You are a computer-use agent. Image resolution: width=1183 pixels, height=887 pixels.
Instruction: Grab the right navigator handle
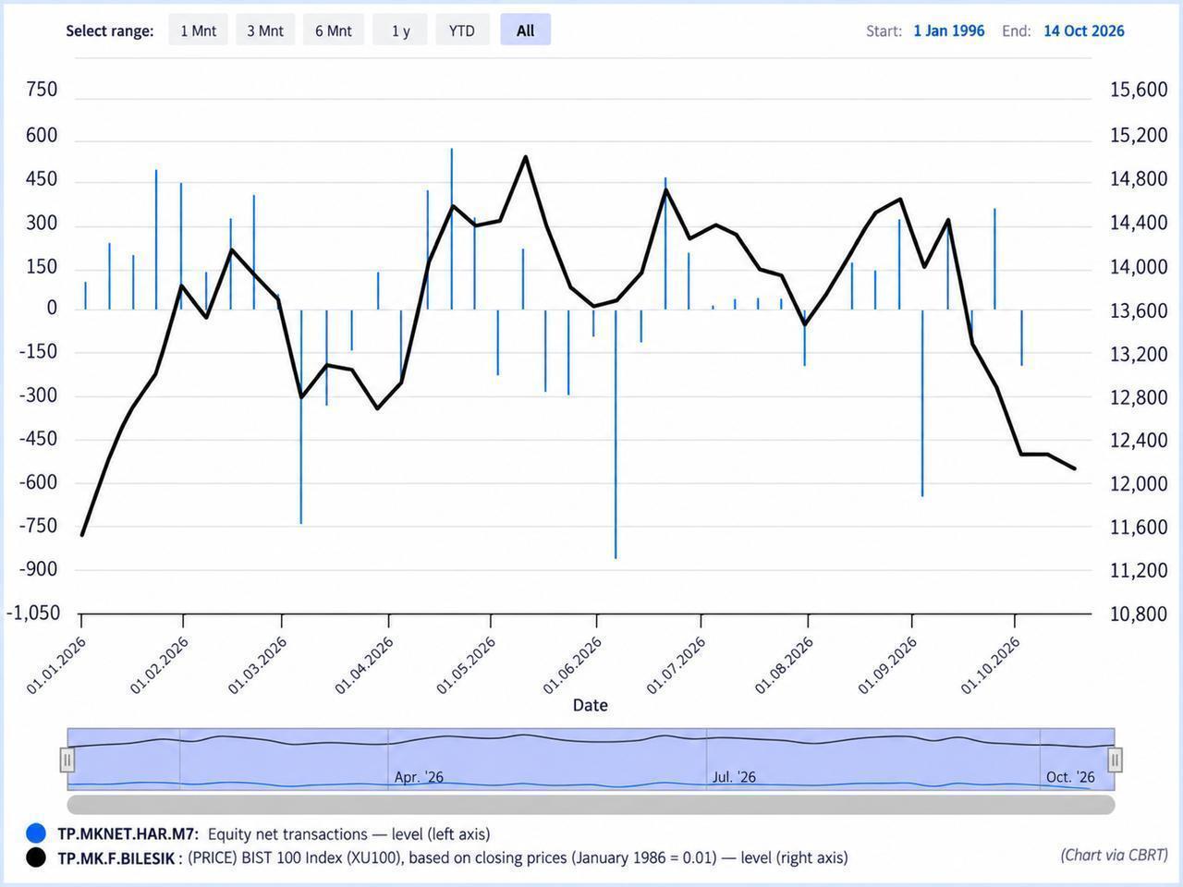click(1116, 759)
